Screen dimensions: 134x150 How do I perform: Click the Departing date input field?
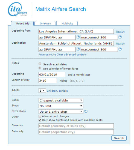tap(52, 74)
